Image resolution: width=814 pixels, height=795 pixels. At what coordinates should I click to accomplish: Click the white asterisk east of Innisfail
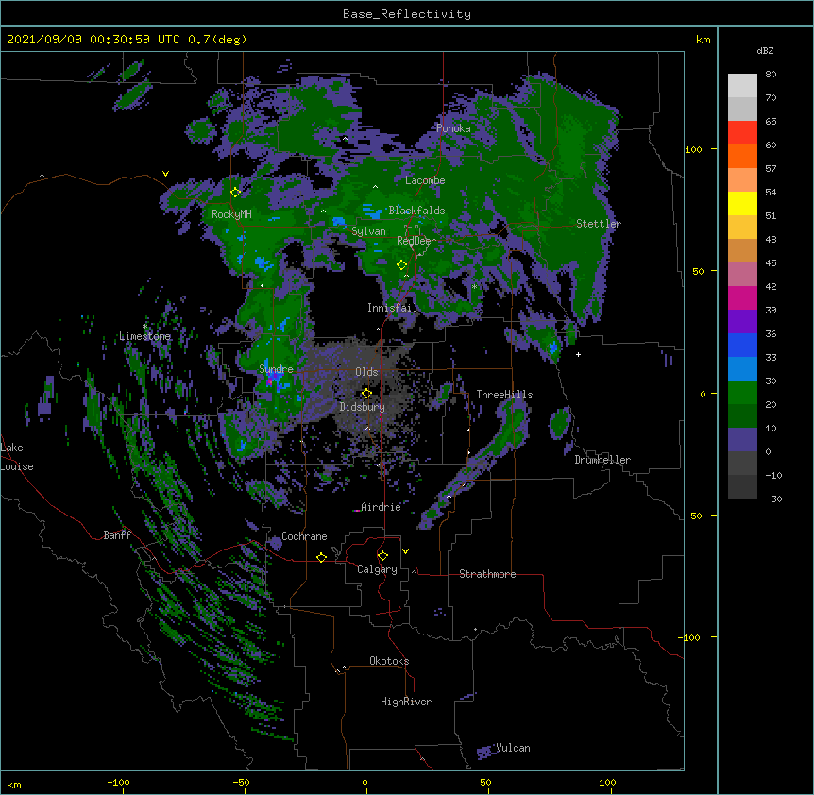[474, 287]
